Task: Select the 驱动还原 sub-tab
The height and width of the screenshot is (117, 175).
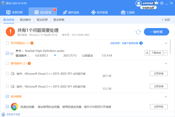Action: (x=42, y=20)
